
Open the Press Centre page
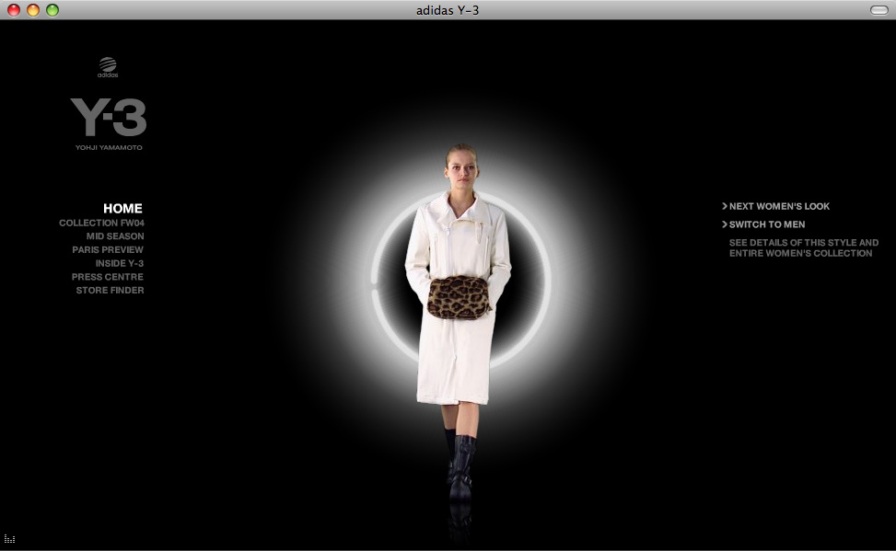[108, 277]
